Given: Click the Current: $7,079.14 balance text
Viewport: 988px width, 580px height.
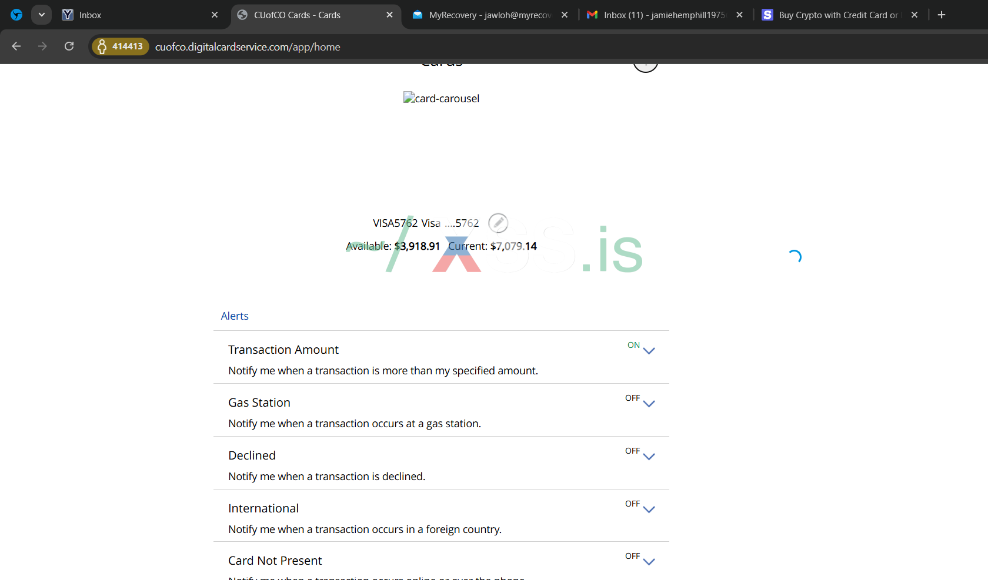Looking at the screenshot, I should click(x=492, y=246).
